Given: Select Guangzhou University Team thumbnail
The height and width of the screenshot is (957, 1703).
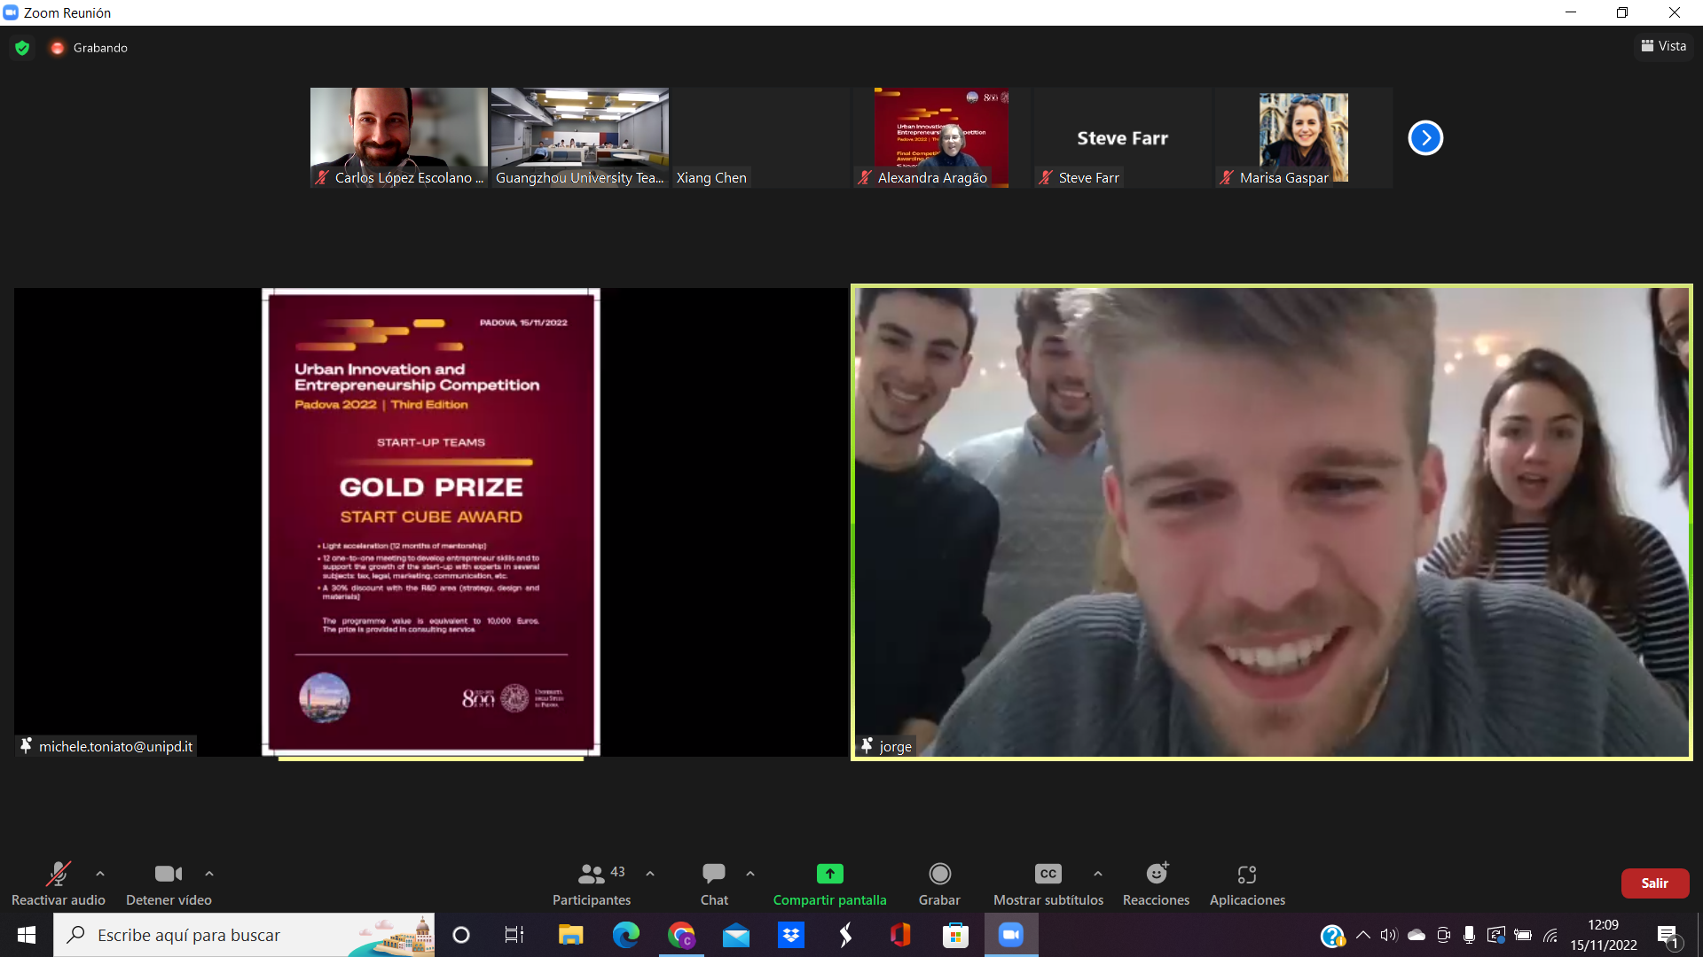Looking at the screenshot, I should (x=580, y=137).
